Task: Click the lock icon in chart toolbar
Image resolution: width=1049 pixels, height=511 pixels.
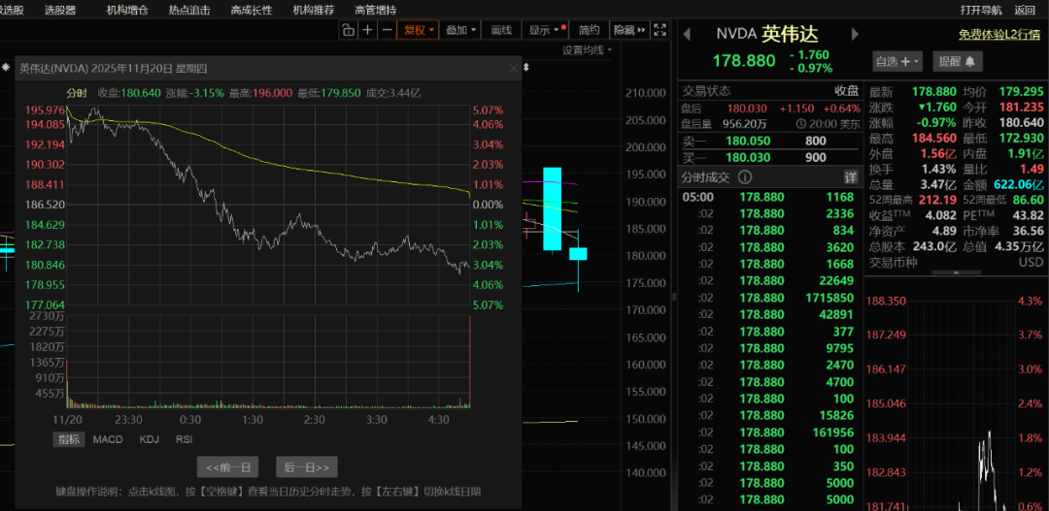Action: (x=348, y=30)
